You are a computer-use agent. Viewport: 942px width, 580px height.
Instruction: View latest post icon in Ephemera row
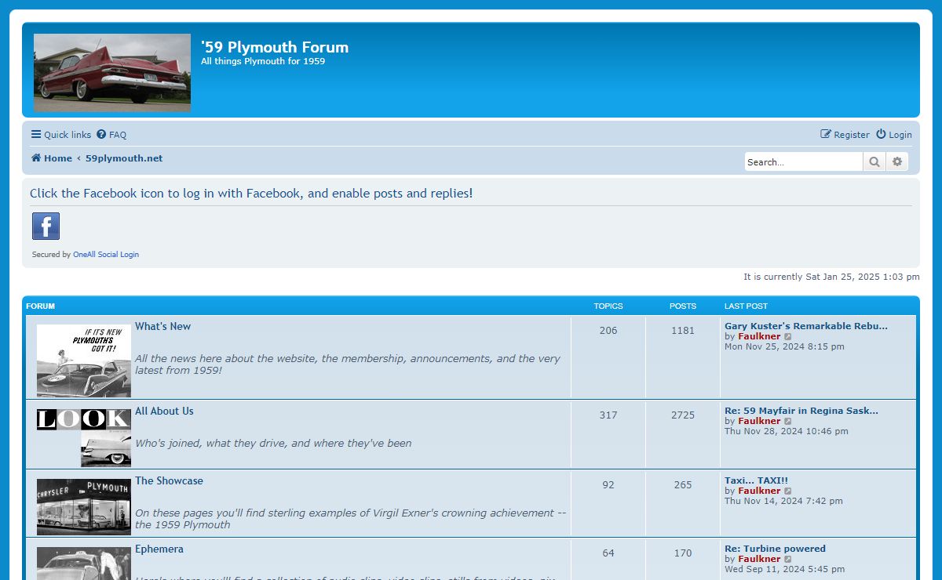click(788, 560)
